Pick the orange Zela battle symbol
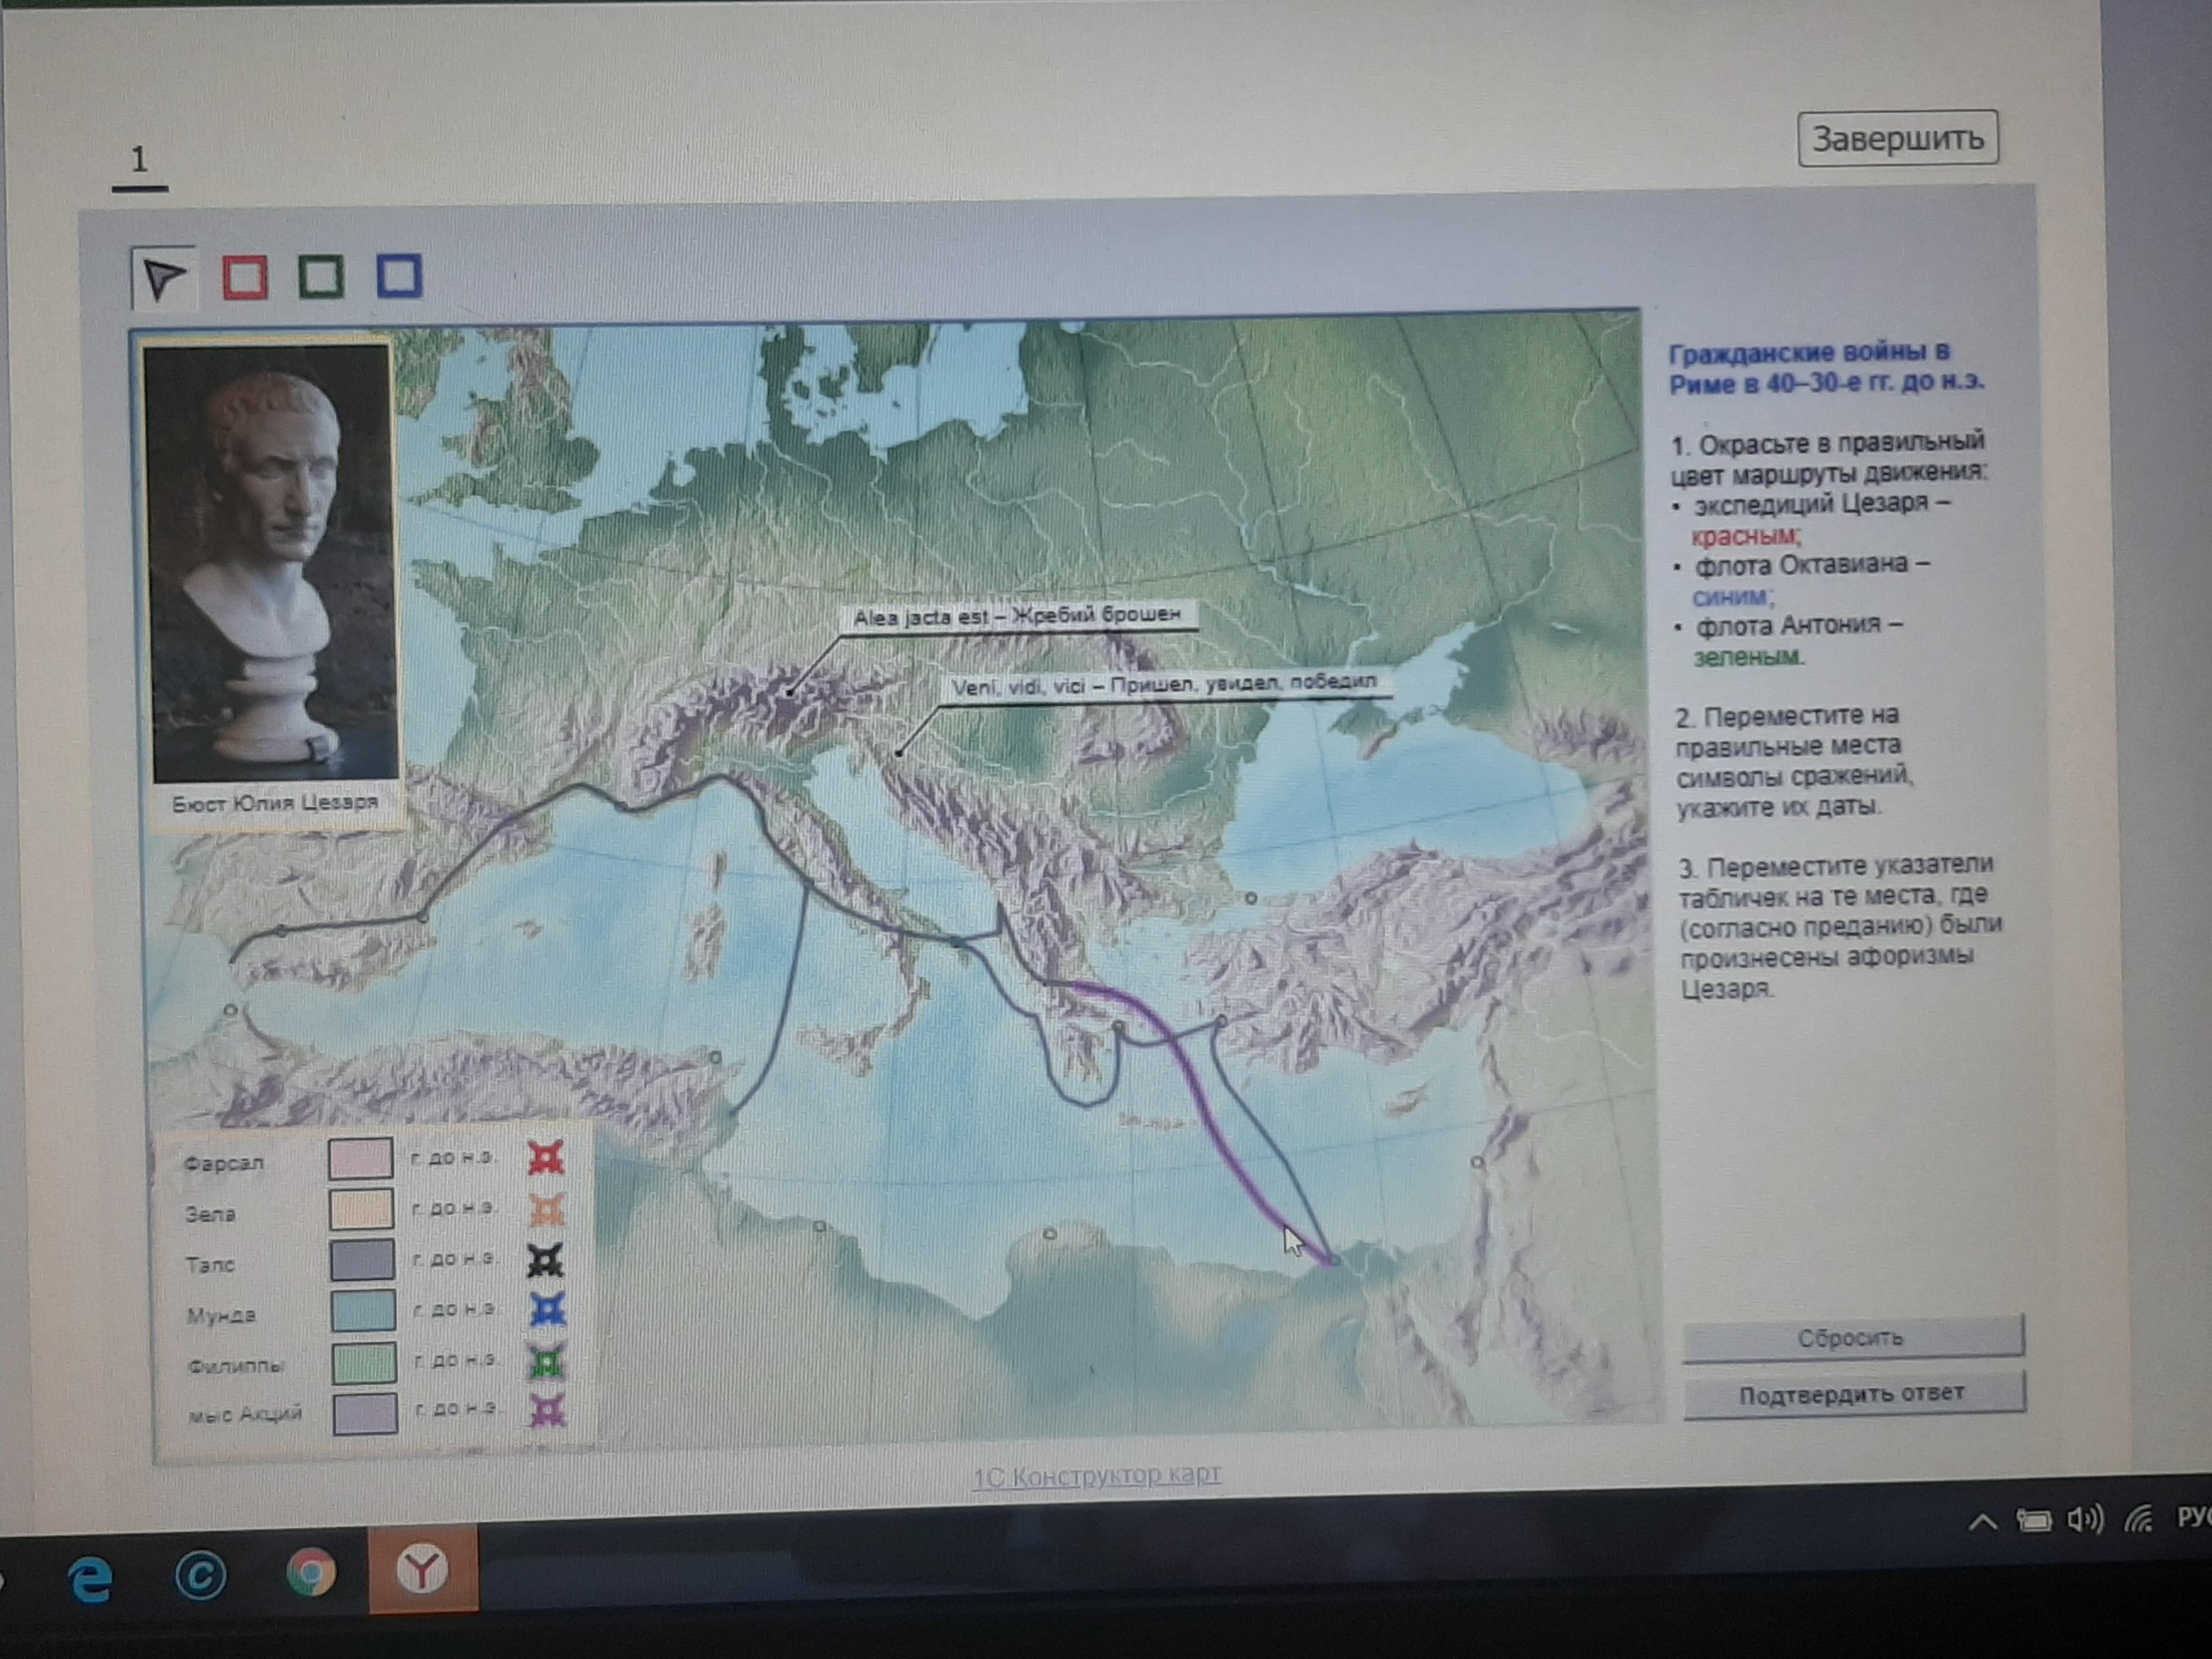Viewport: 2212px width, 1659px height. tap(546, 1210)
